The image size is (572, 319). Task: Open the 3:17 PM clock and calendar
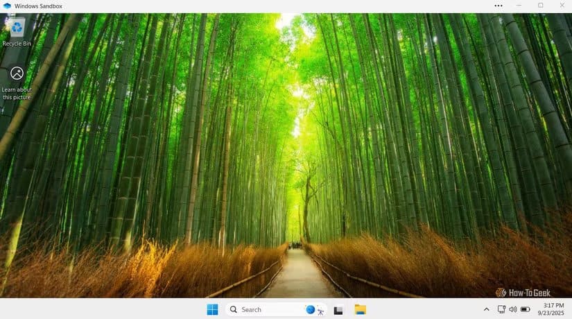(x=553, y=309)
